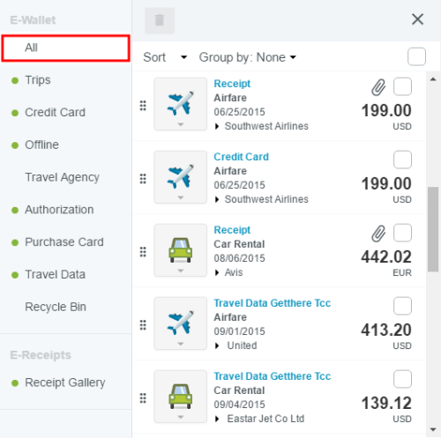Click the airplane icon of the Credit Card airfare
Viewport: 441px width, 438px height.
point(181,177)
